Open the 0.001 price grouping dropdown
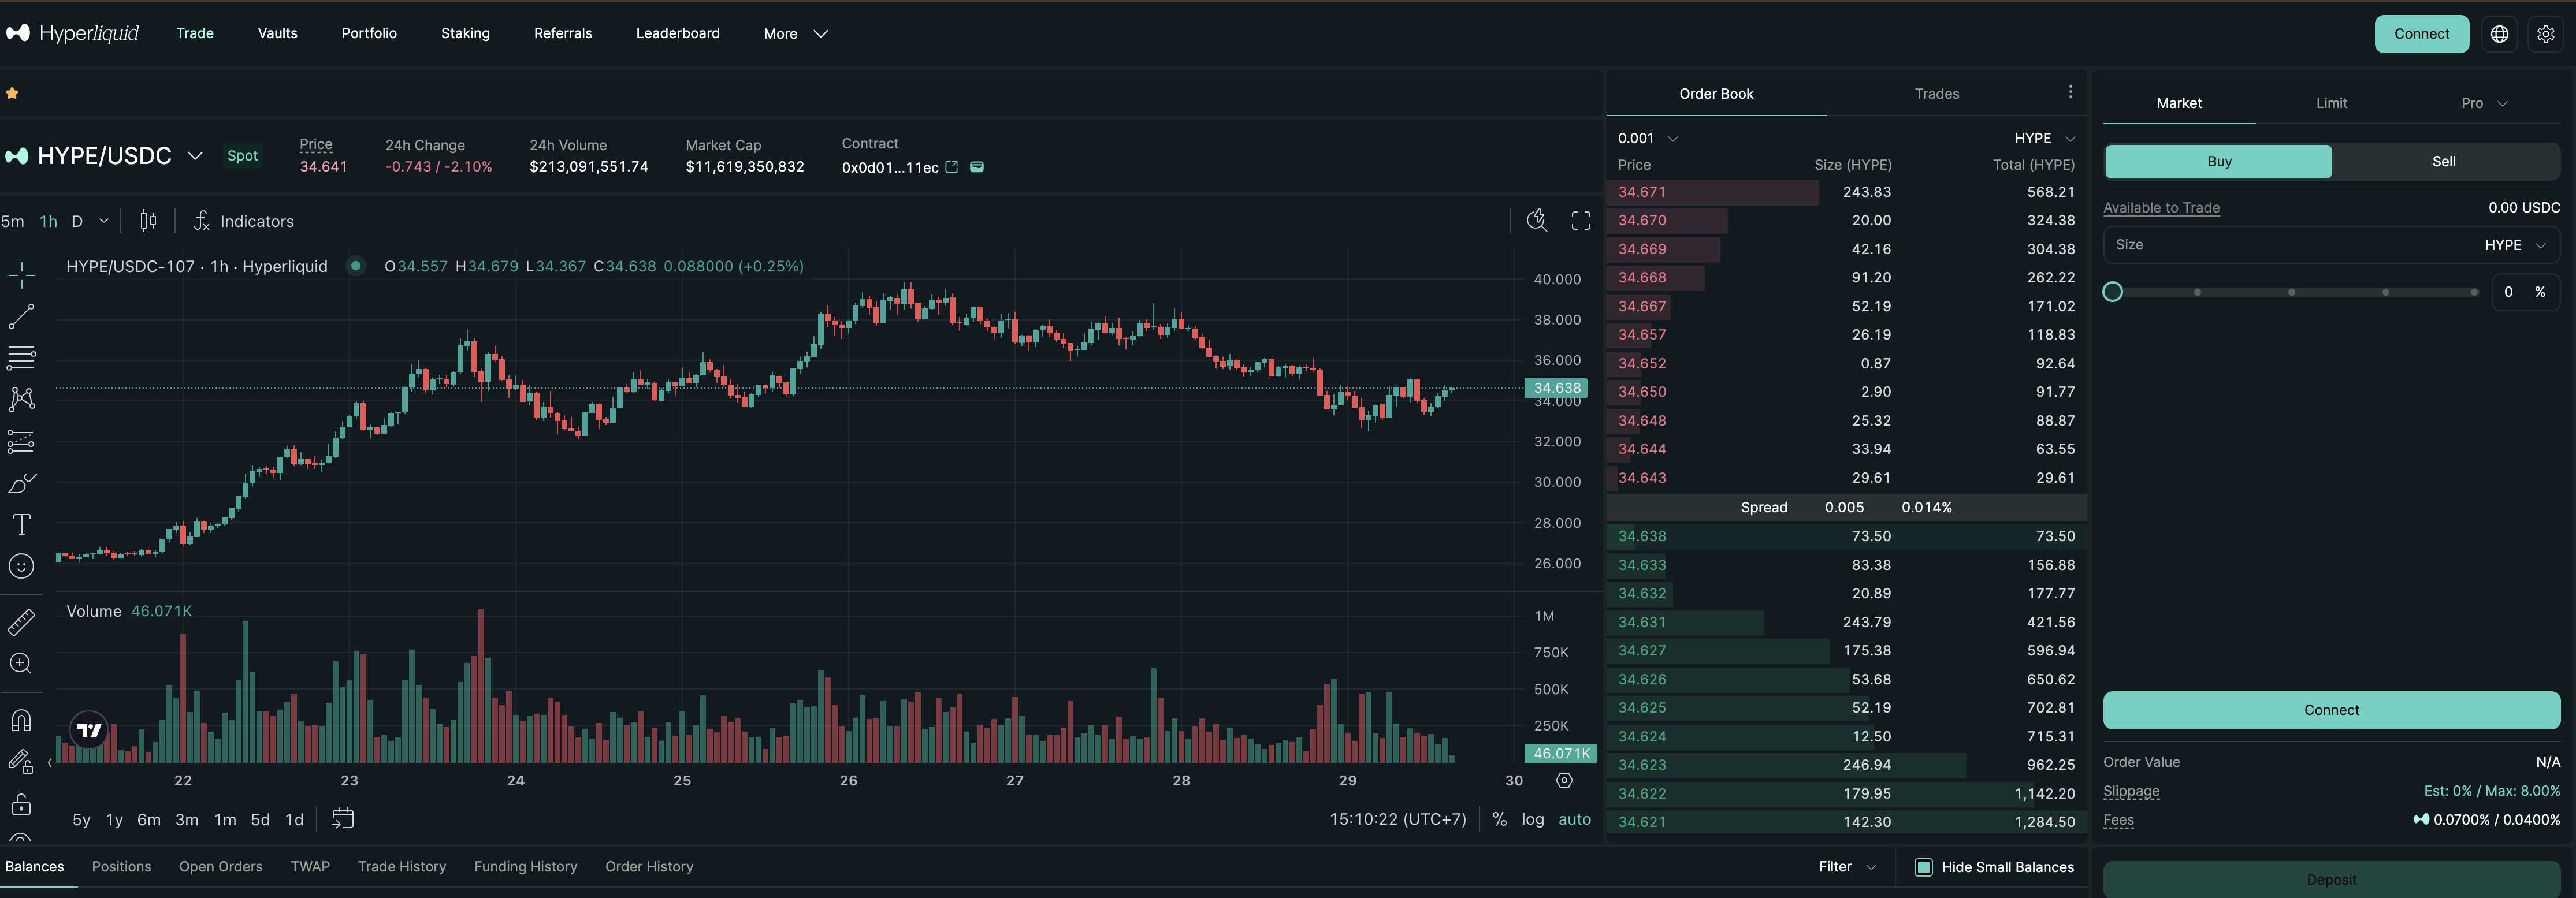 (x=1647, y=138)
